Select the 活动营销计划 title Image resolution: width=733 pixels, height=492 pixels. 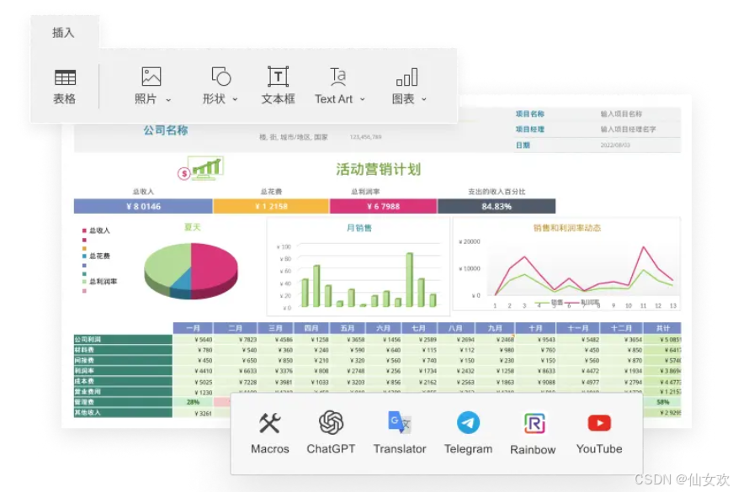378,169
